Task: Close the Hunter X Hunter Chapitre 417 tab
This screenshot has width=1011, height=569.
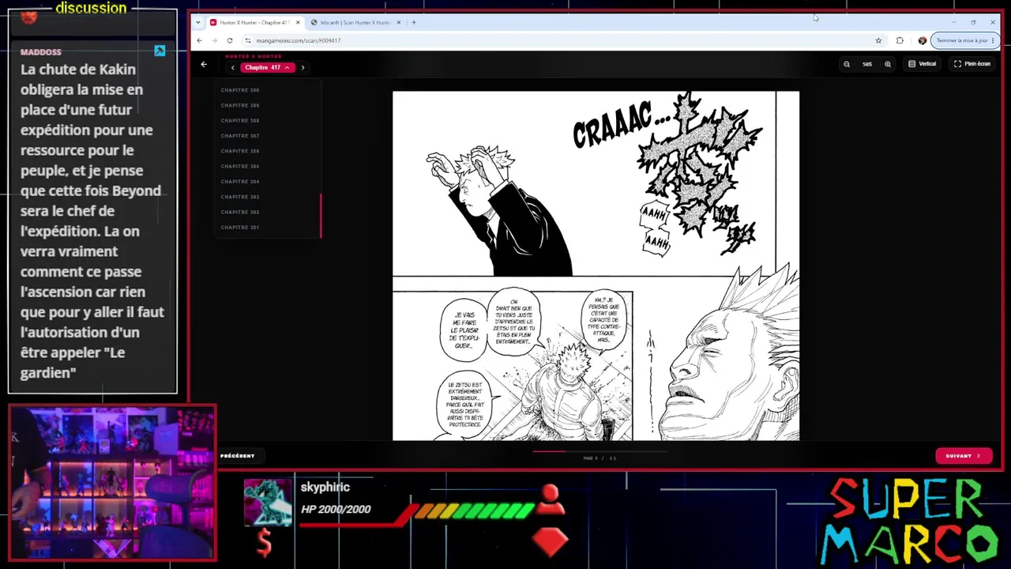Action: pos(298,22)
